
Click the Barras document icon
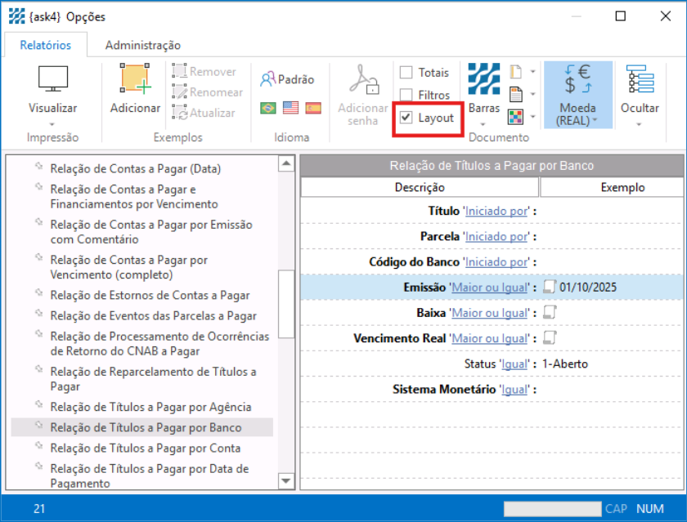coord(483,80)
